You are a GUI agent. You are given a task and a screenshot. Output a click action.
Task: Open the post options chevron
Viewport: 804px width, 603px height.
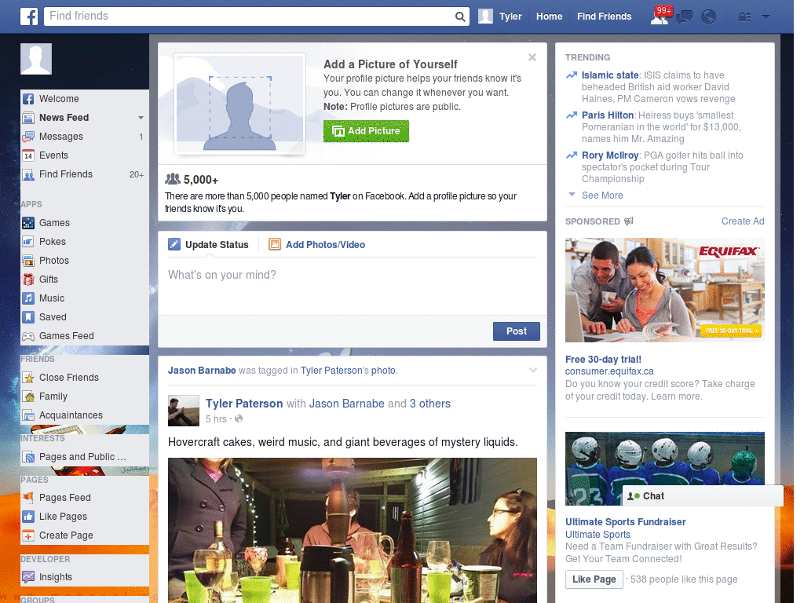pyautogui.click(x=533, y=370)
